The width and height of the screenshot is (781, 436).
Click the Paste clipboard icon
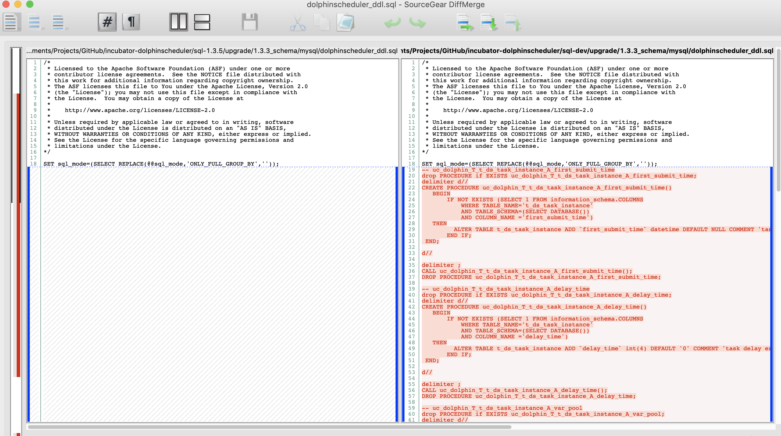(x=345, y=22)
